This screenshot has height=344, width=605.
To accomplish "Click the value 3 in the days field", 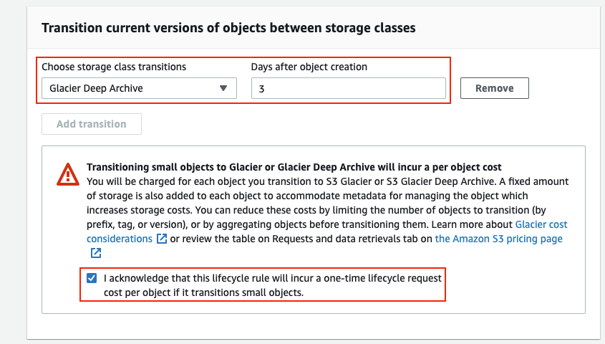I will pyautogui.click(x=261, y=89).
